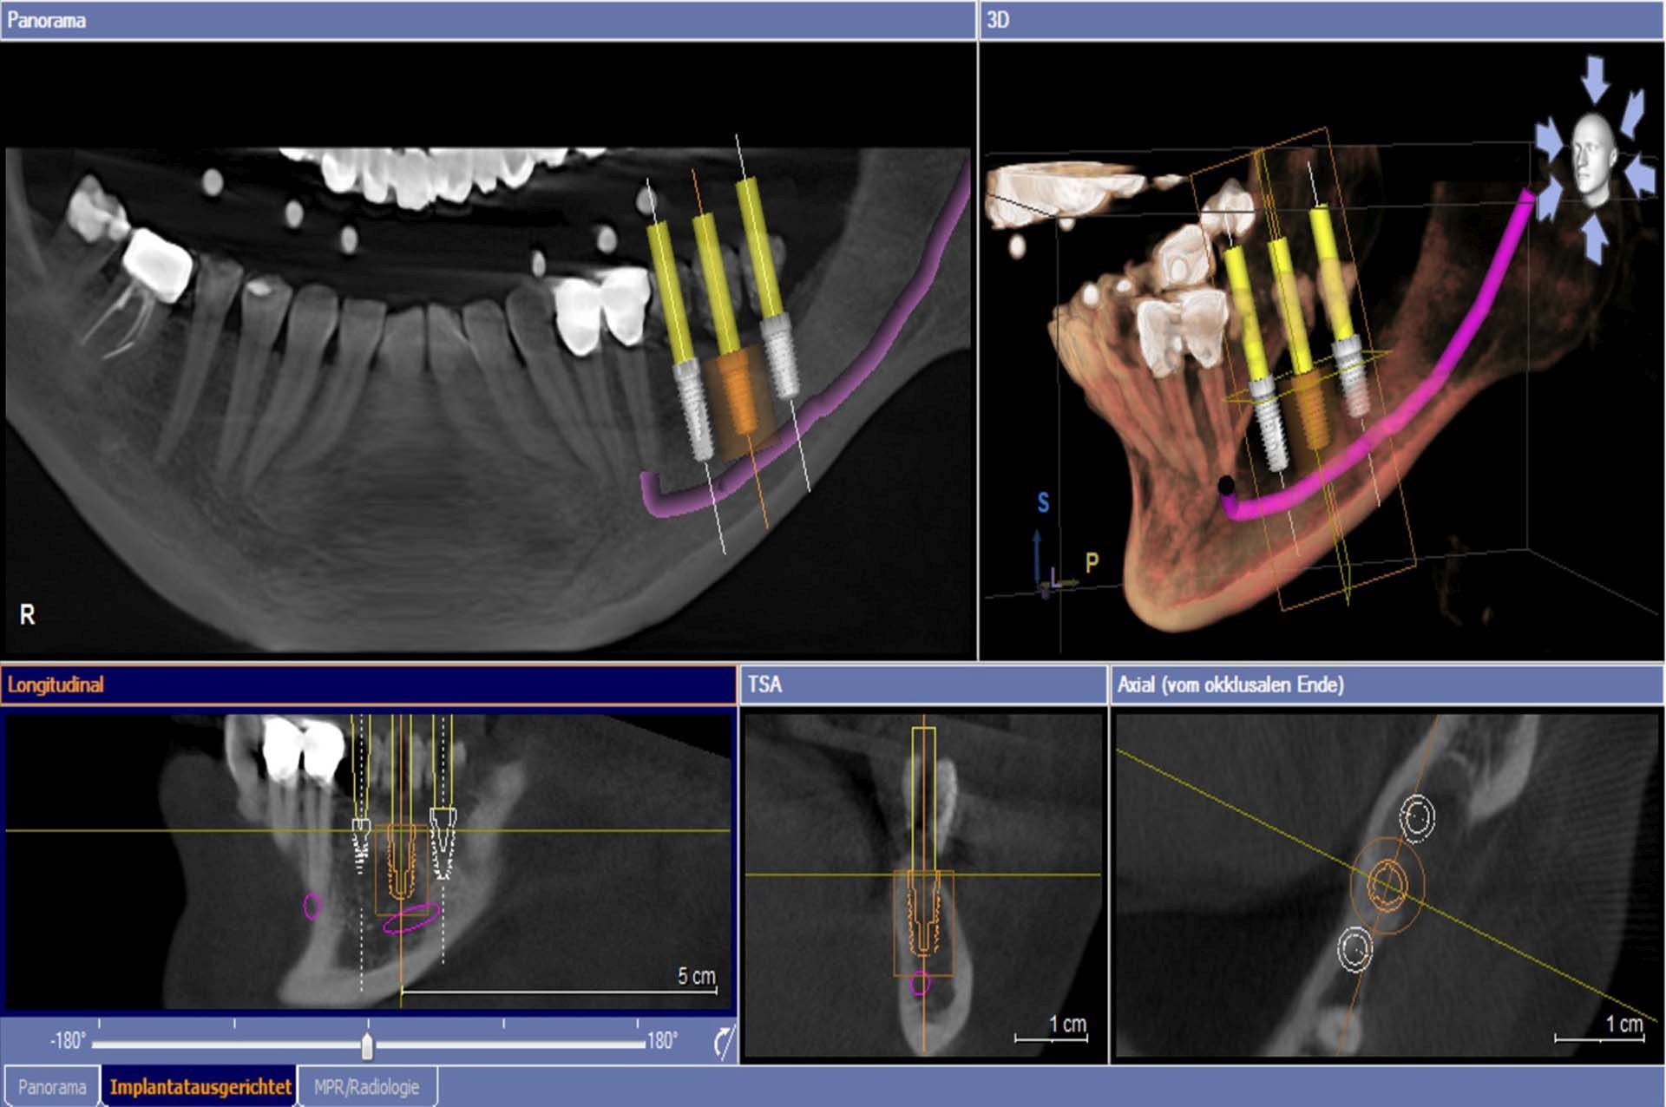Select the Implantatausgerichtet tab
This screenshot has width=1666, height=1107.
pyautogui.click(x=200, y=1087)
